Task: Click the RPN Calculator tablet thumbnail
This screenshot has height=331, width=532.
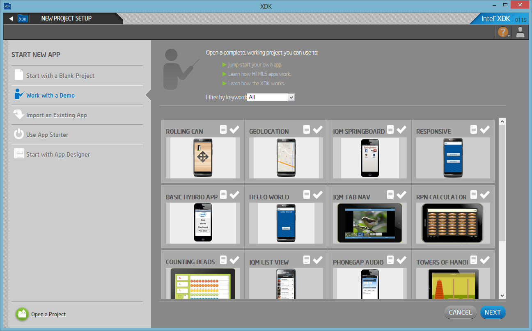Action: coord(453,223)
